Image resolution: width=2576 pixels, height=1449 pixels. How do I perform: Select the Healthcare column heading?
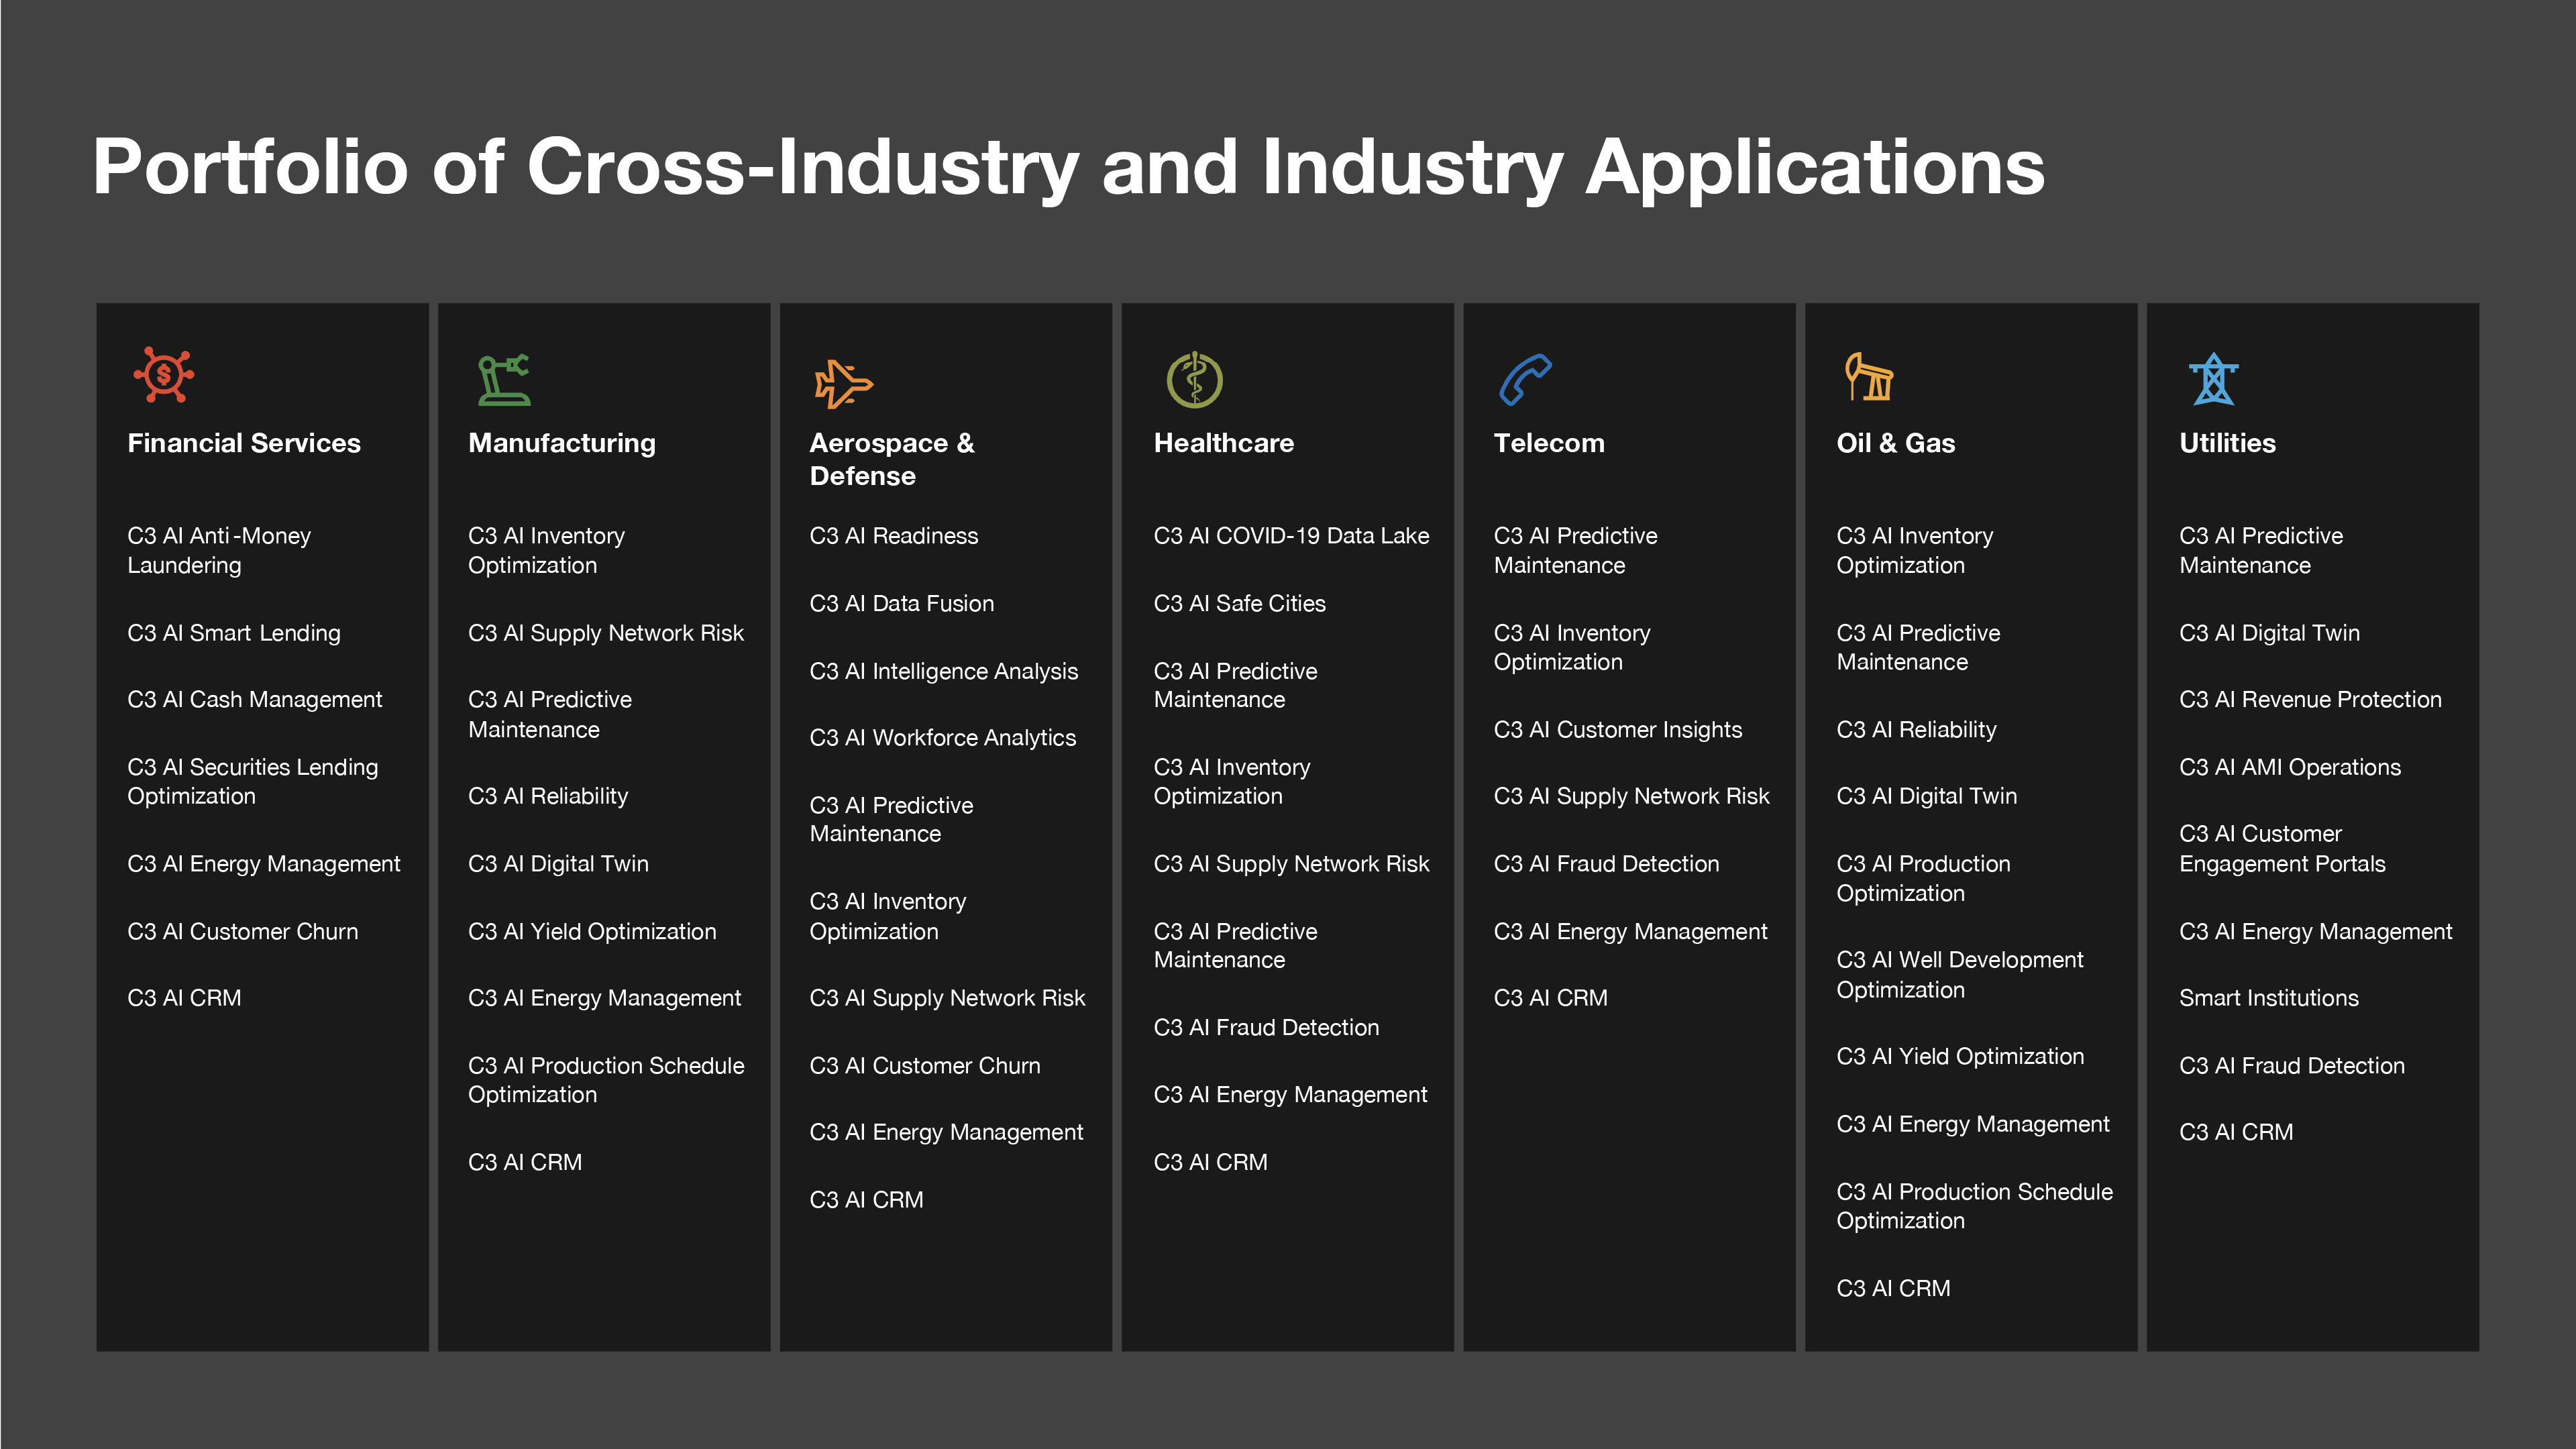point(1223,443)
